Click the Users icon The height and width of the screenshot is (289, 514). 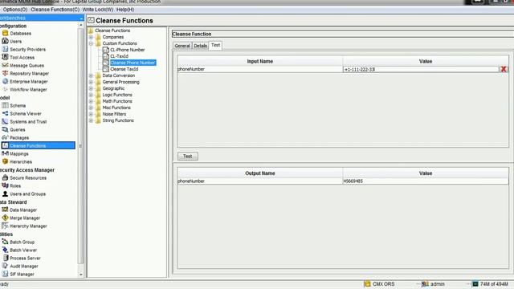point(6,41)
